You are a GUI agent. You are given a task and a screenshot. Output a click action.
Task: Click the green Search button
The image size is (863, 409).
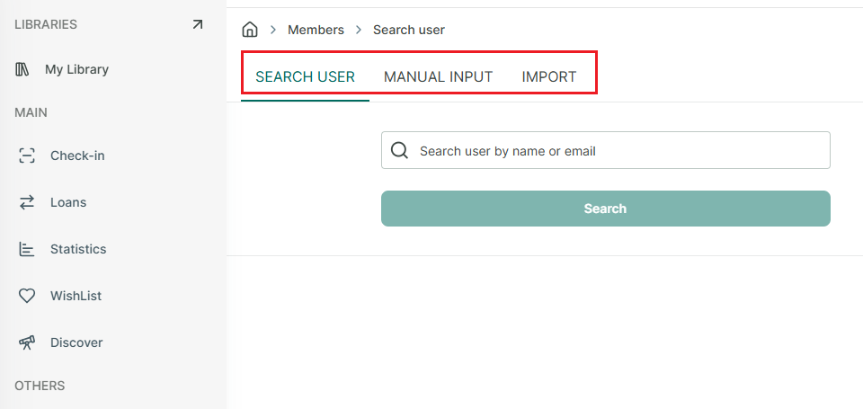click(x=605, y=209)
